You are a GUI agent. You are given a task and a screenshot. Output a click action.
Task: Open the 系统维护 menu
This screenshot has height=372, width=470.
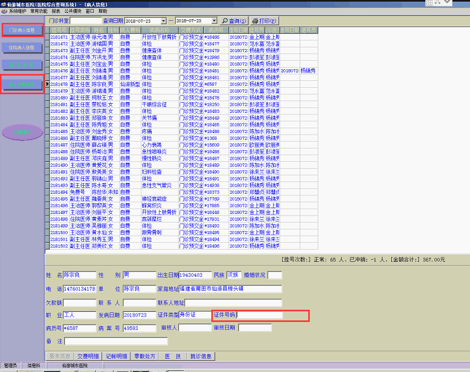click(18, 11)
